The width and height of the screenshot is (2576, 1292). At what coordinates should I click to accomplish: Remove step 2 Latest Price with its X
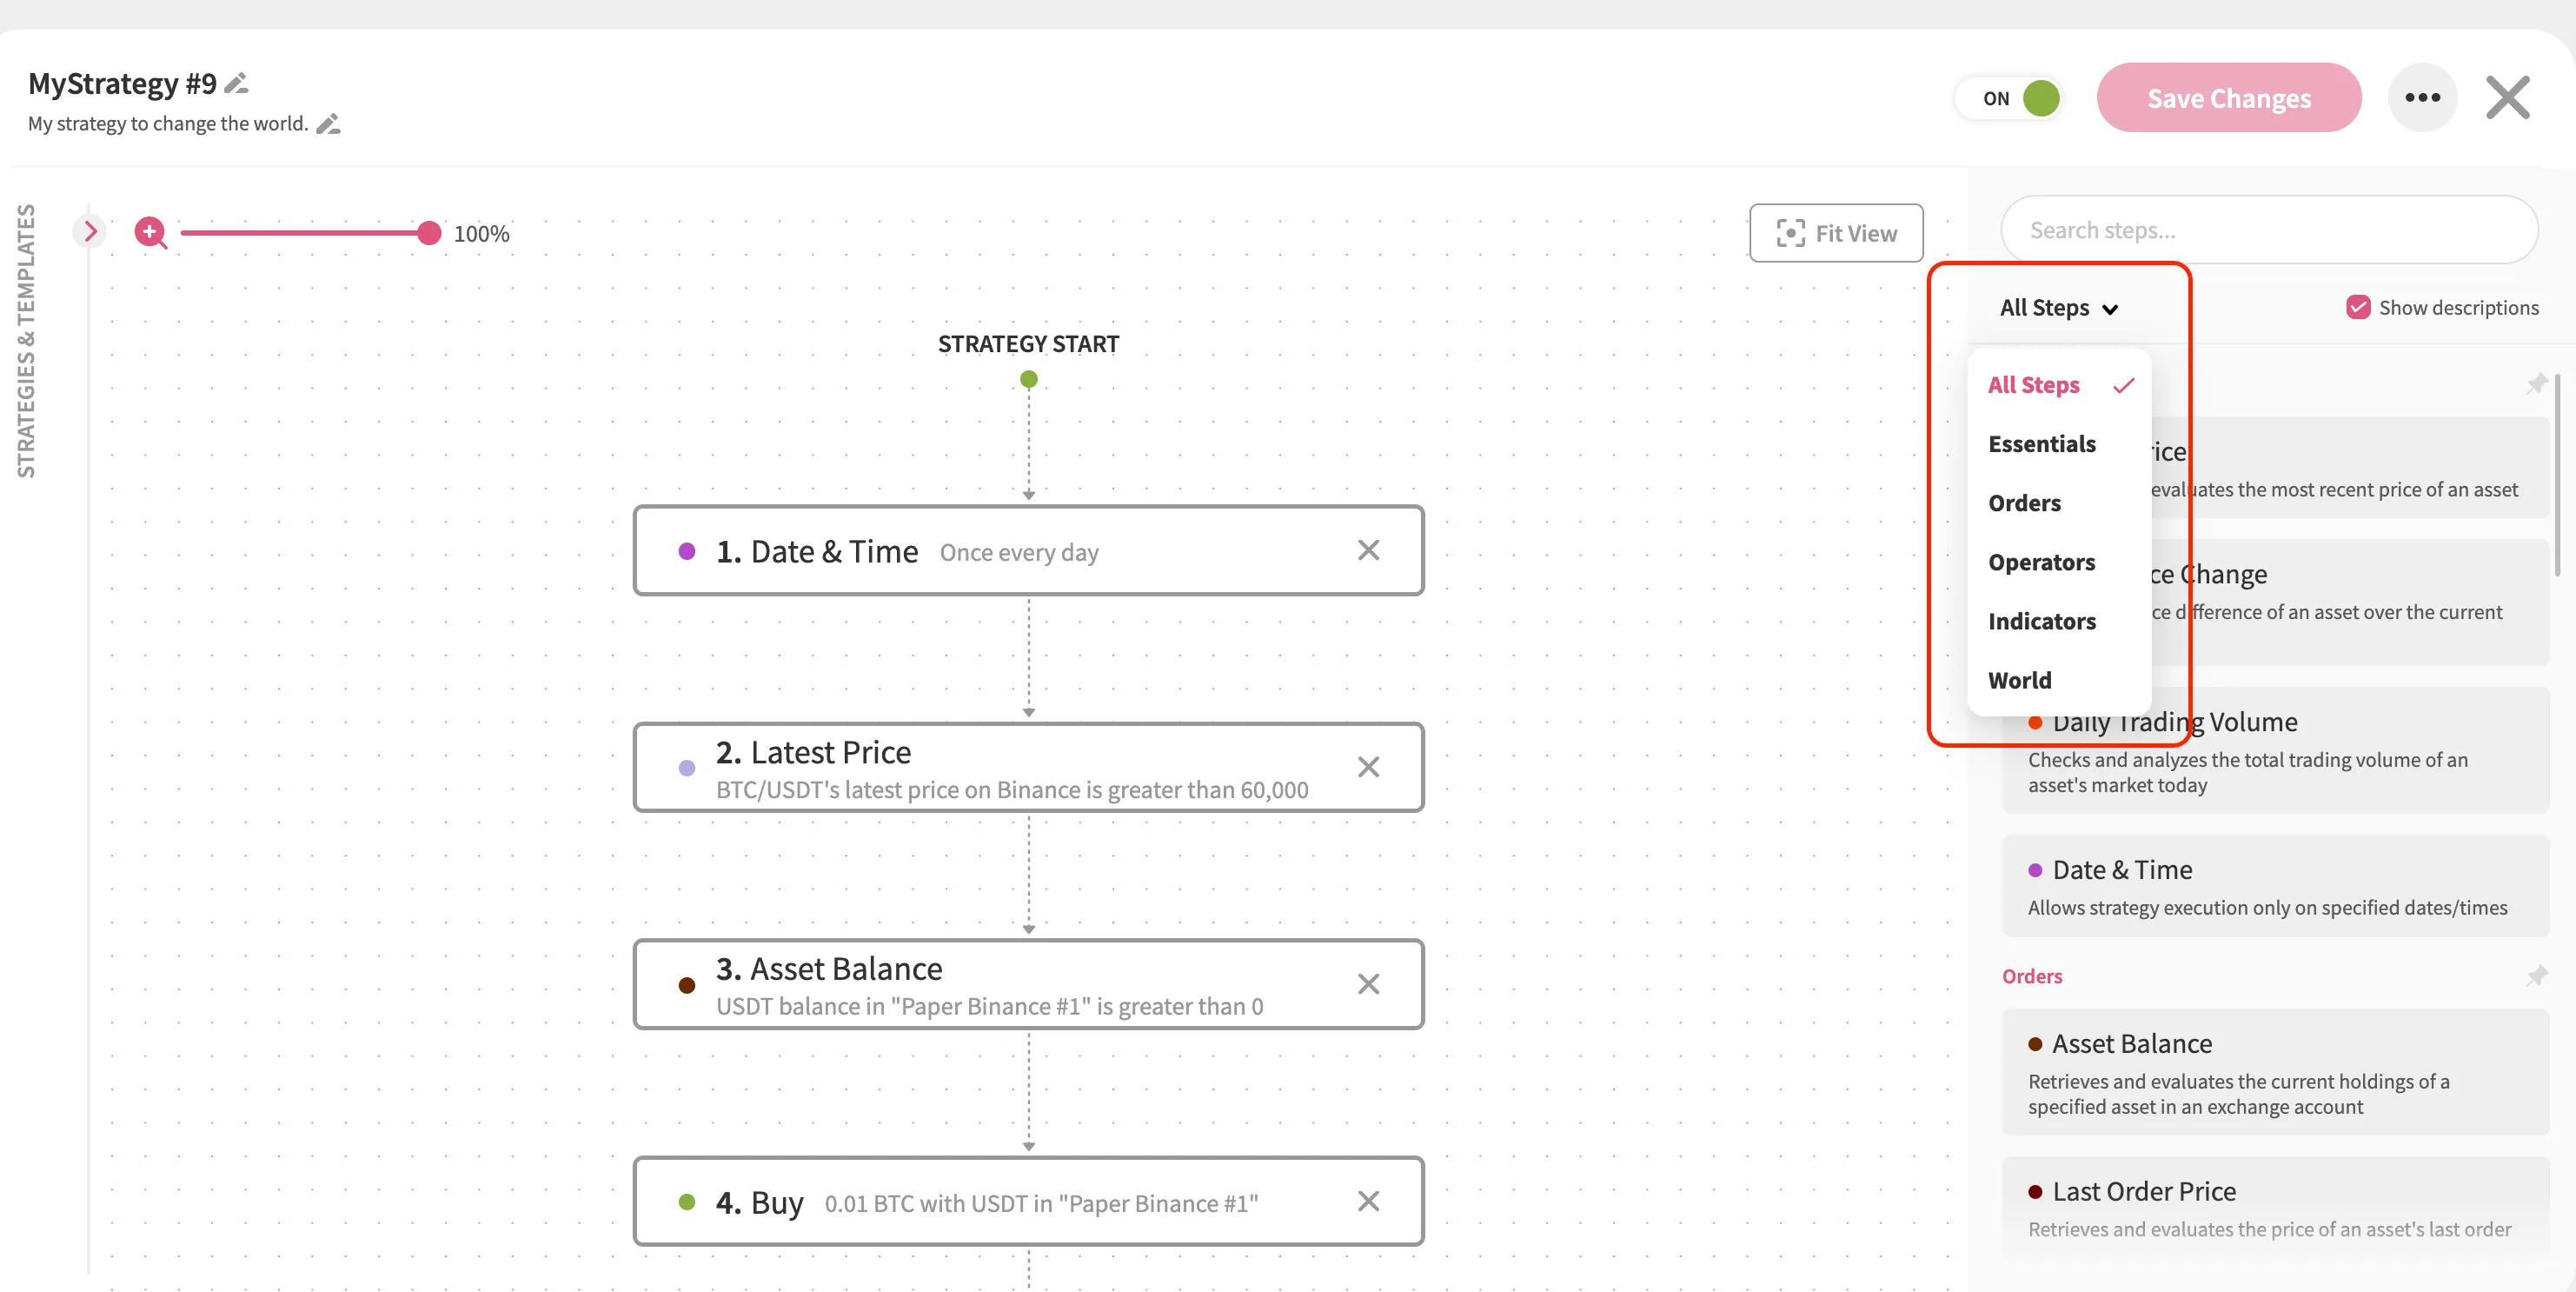(x=1368, y=768)
